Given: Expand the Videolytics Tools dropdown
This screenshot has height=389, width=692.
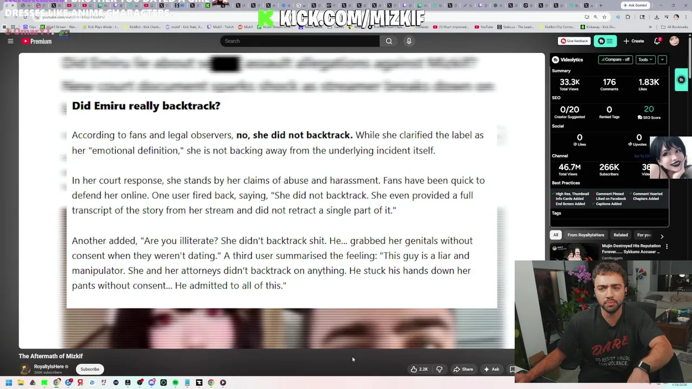Looking at the screenshot, I should click(x=645, y=59).
